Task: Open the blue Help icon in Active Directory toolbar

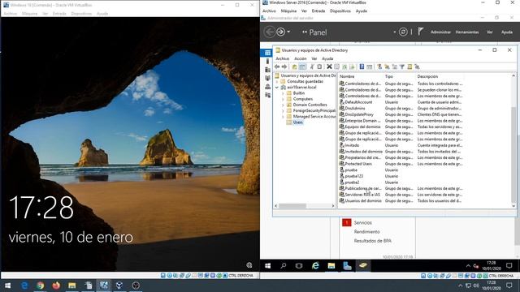Action: click(362, 67)
